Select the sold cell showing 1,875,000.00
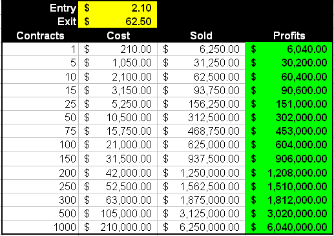This screenshot has height=236, width=334. [201, 200]
